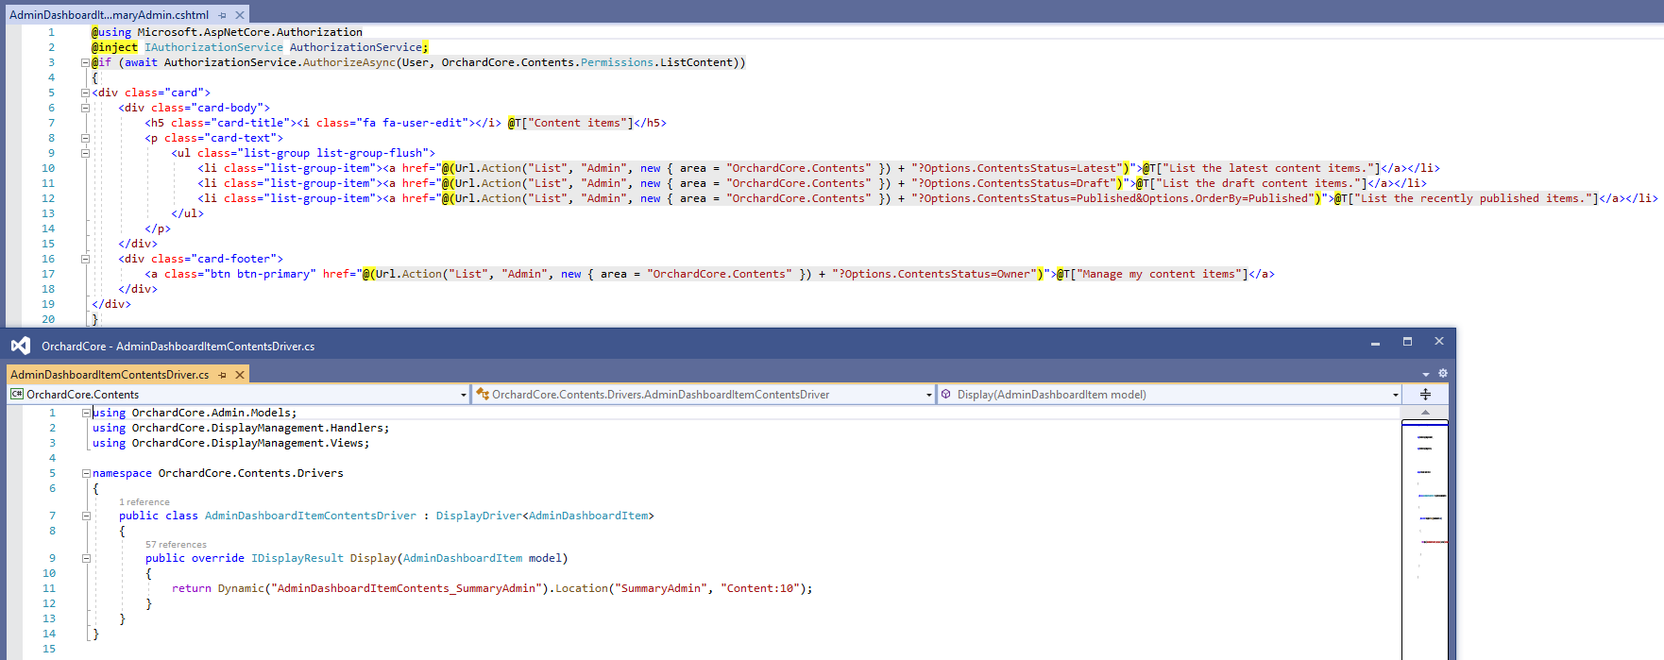
Task: Open the tab-well settings gear icon
Action: pyautogui.click(x=1442, y=374)
